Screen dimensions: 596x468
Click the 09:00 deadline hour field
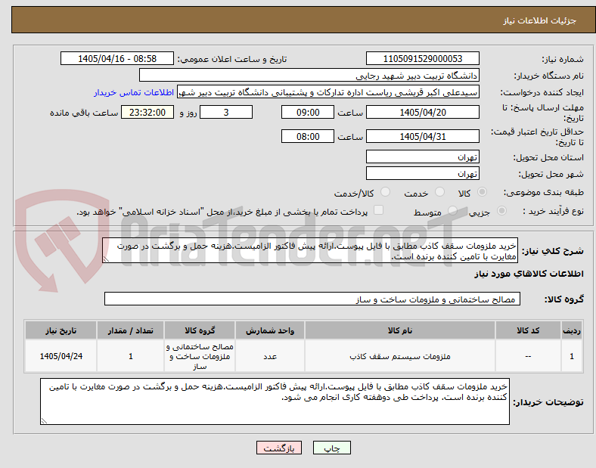308,112
